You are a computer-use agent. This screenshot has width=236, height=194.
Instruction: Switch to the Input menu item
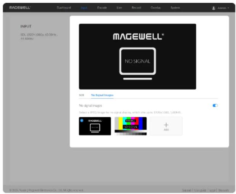tap(84, 8)
